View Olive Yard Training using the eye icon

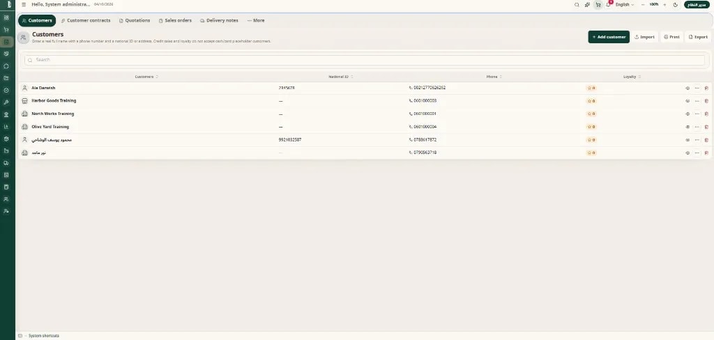click(688, 127)
